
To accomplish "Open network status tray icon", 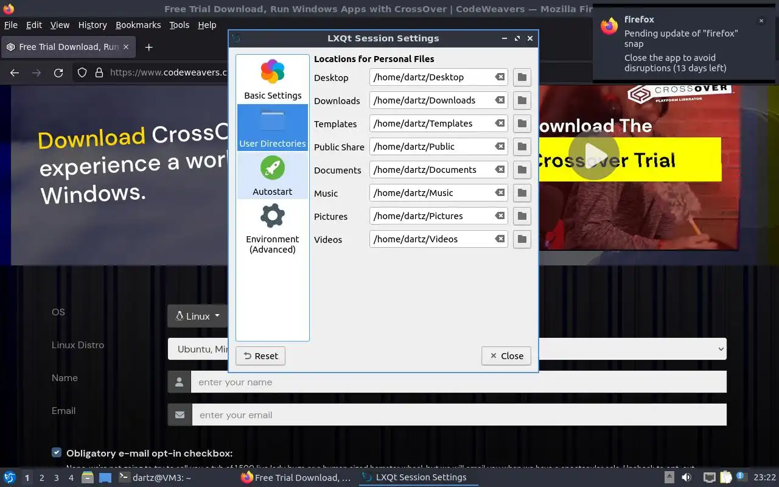I will pos(709,478).
